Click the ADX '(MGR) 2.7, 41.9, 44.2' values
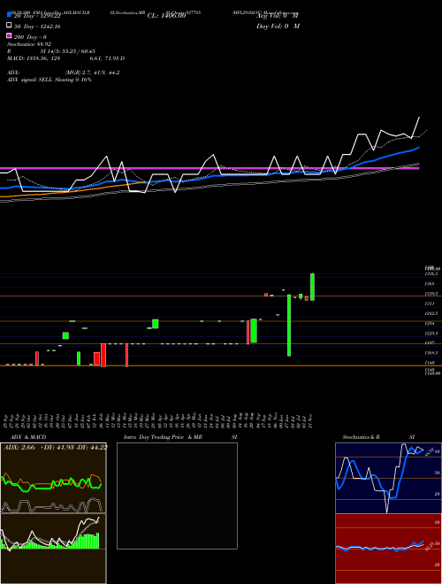 [92, 73]
